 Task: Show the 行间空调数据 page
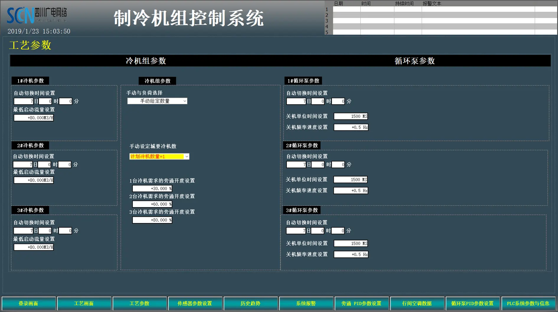pos(417,303)
